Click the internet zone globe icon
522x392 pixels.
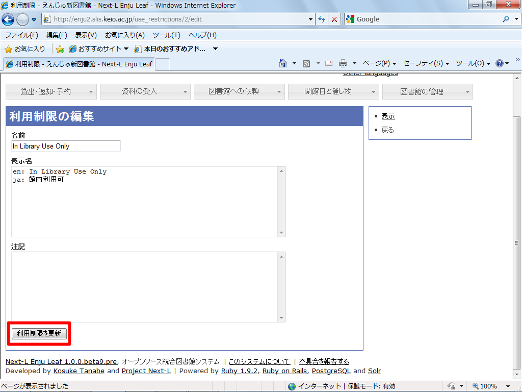[292, 386]
